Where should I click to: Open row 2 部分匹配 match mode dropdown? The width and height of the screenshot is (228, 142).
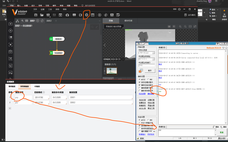41,103
